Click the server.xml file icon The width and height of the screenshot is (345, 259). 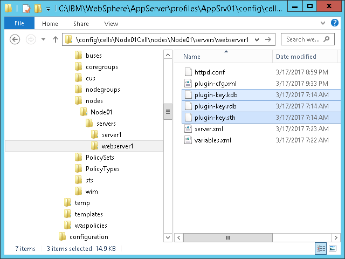coord(188,128)
